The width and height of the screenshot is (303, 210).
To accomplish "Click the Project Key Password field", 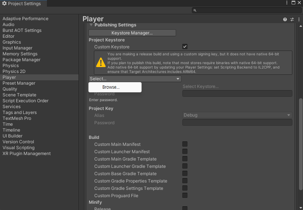I will (237, 122).
